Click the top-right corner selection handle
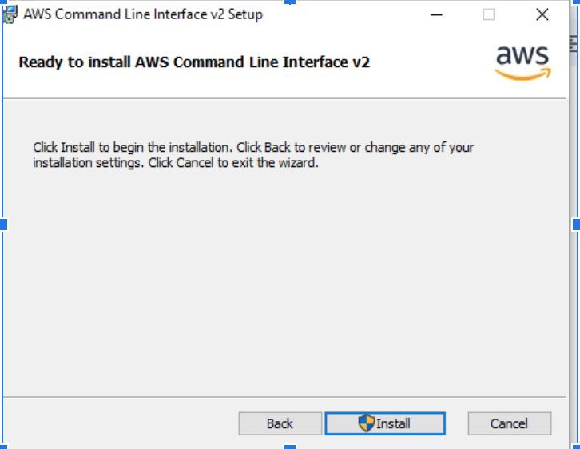This screenshot has width=580, height=449. [x=576, y=2]
